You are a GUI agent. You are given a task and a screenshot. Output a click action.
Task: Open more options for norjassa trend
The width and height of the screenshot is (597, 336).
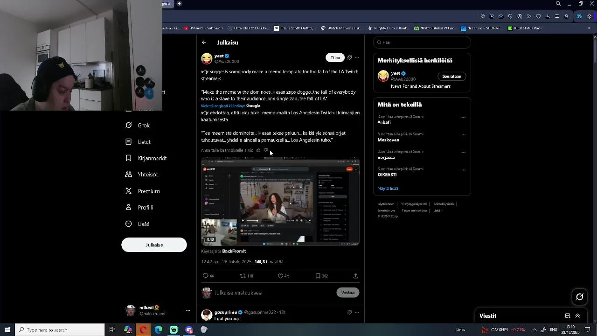pos(463,153)
